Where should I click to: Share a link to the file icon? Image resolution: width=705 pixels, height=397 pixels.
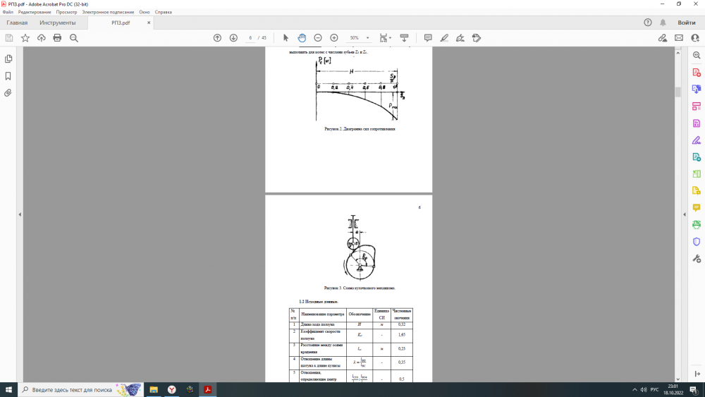click(x=663, y=38)
